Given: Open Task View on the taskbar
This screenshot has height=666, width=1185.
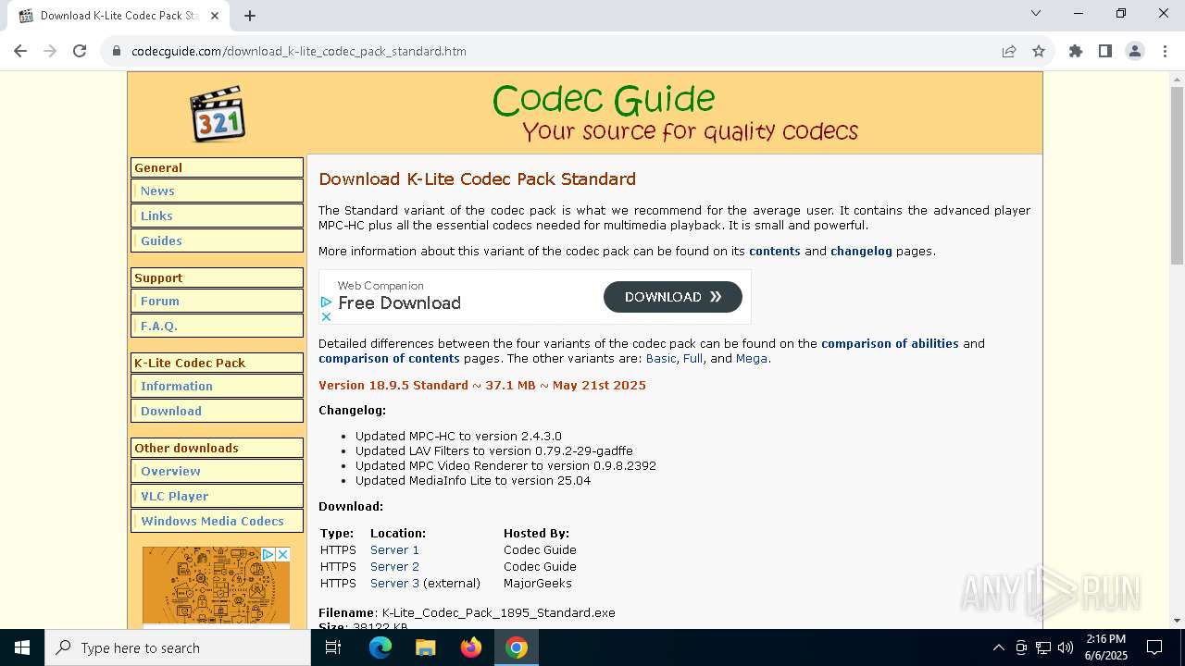Looking at the screenshot, I should pos(333,647).
